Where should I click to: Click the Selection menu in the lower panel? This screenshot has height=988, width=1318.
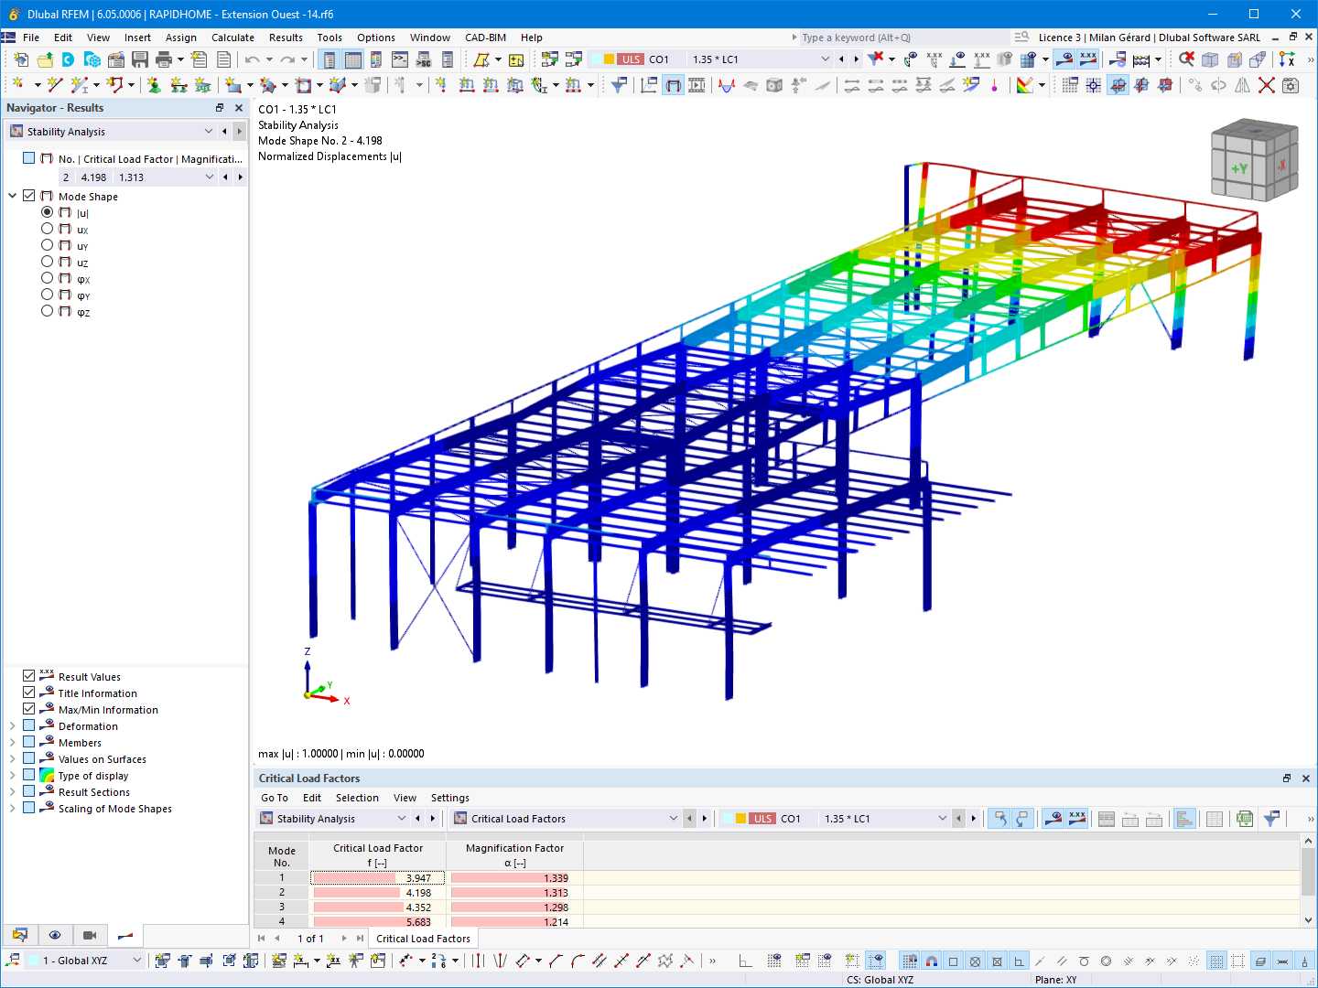point(357,798)
